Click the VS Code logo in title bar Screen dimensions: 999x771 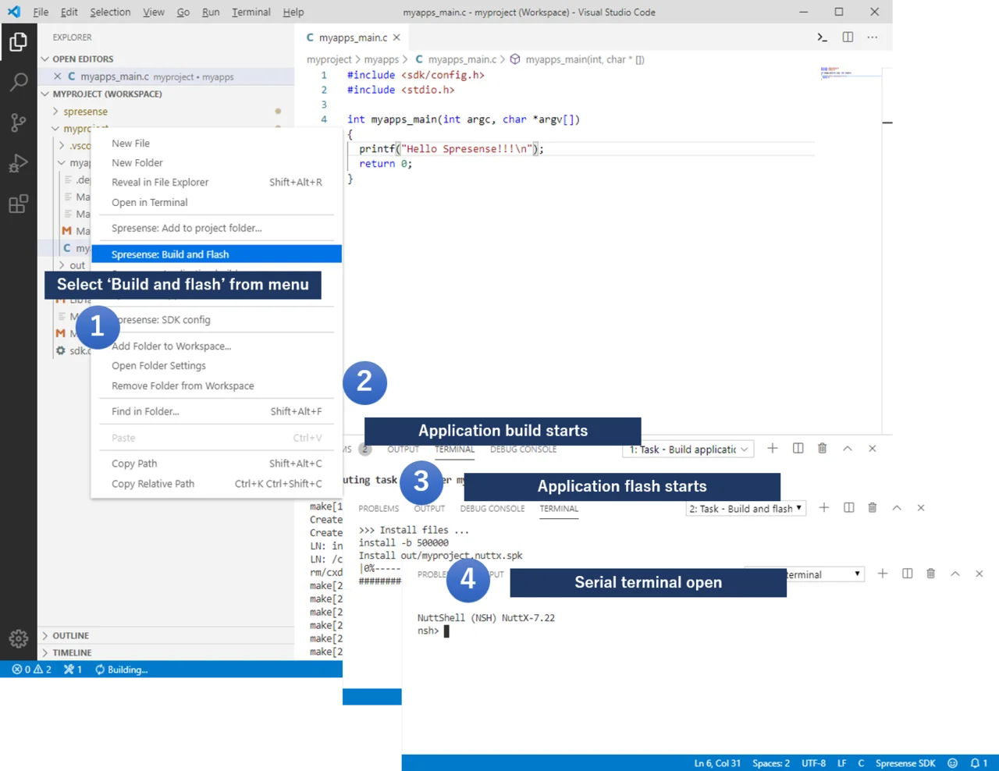14,12
